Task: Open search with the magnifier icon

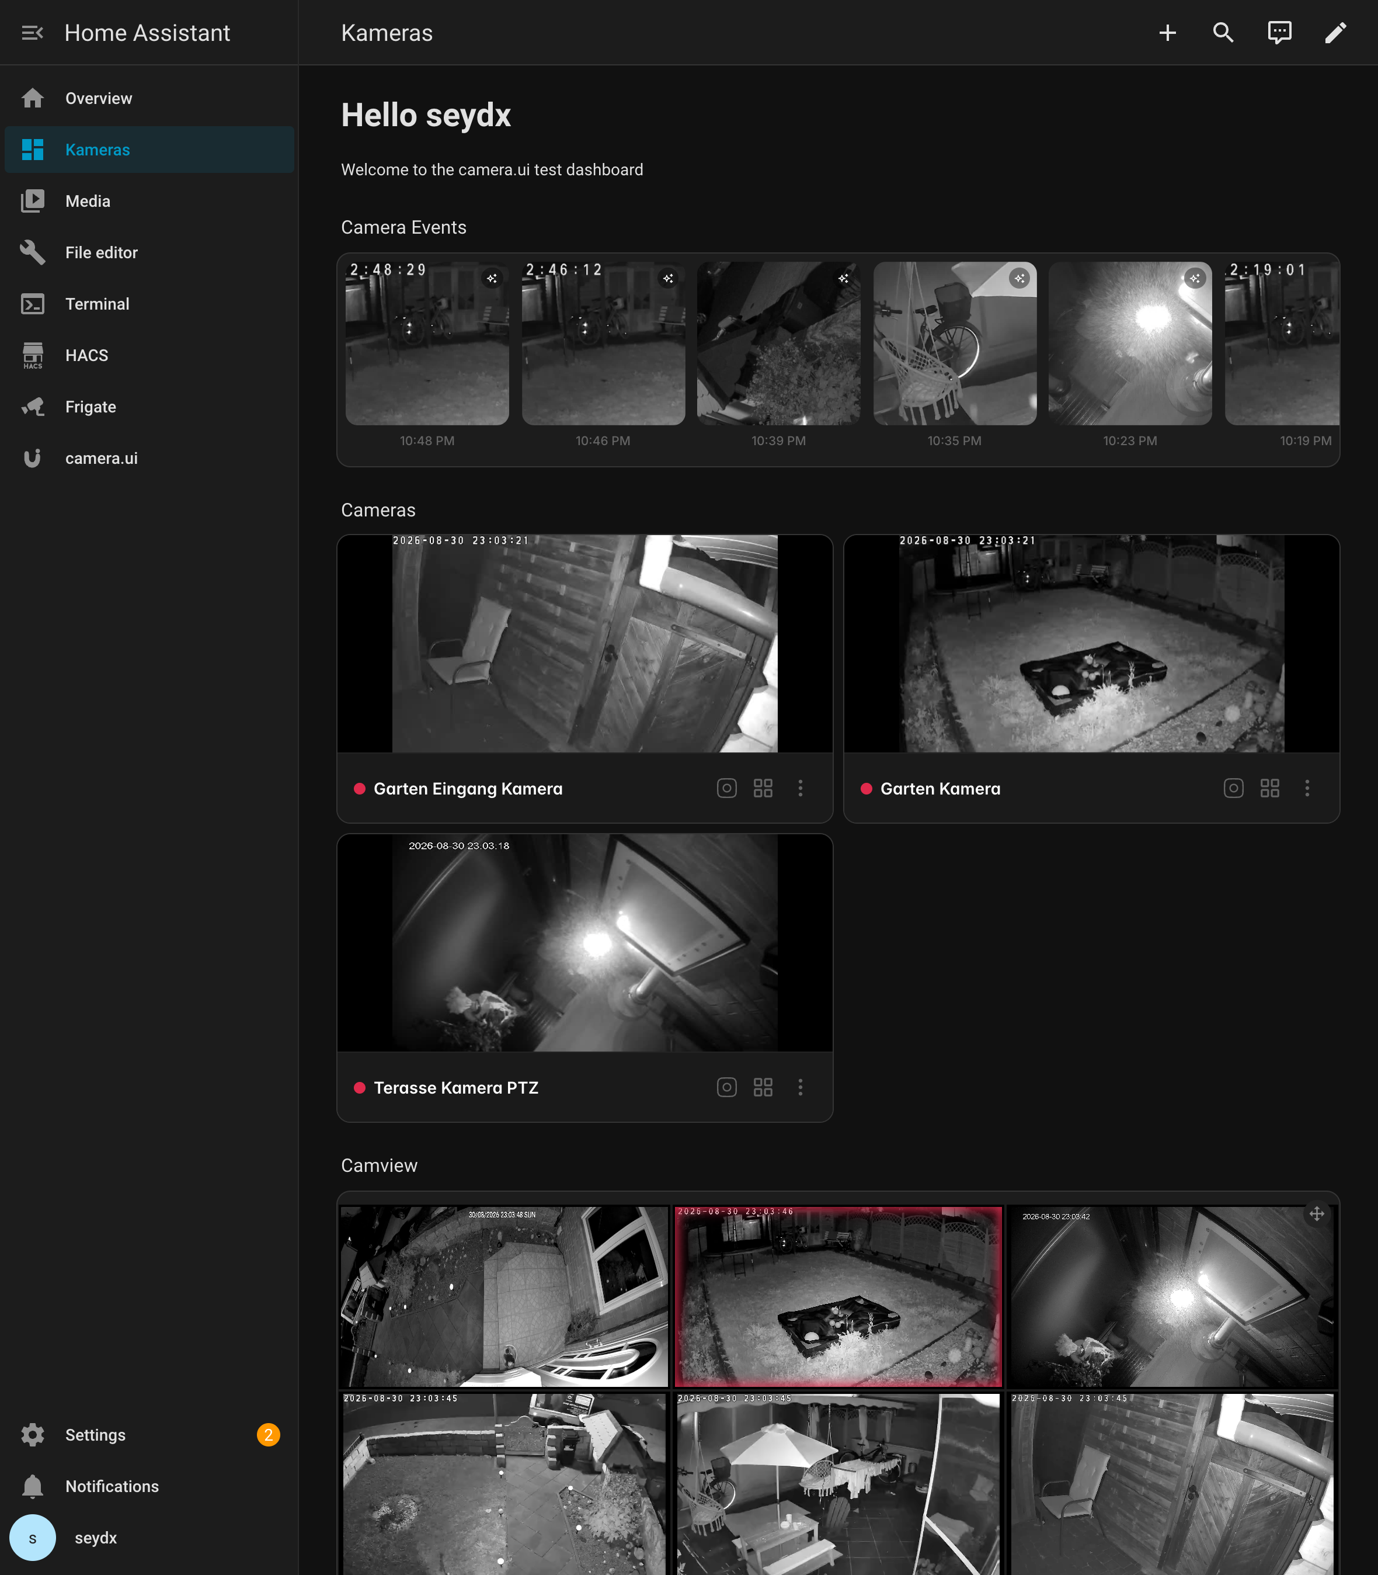Action: point(1223,32)
